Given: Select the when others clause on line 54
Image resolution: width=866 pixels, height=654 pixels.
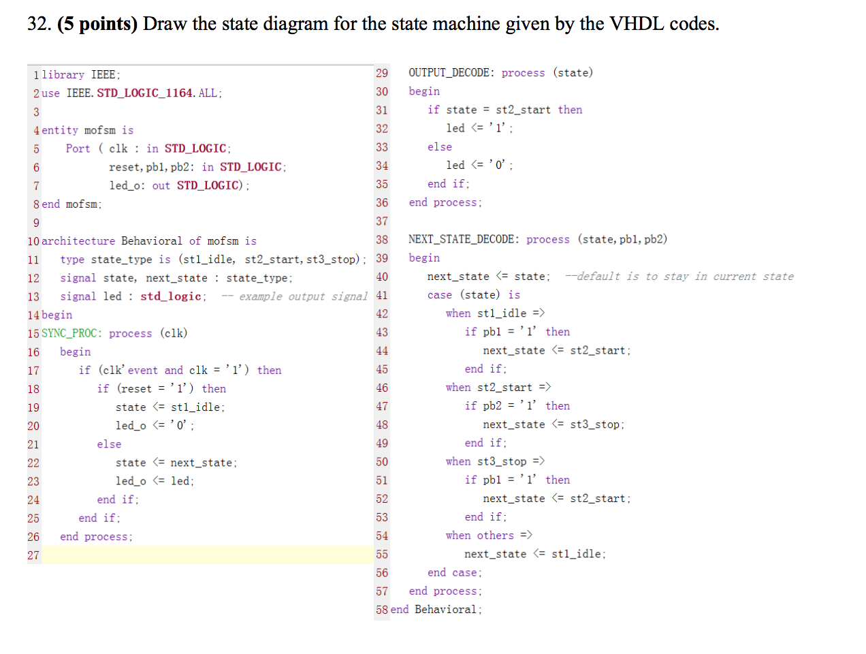Looking at the screenshot, I should coord(485,535).
